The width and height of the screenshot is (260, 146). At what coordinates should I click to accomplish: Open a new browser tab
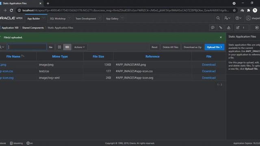pos(48,3)
